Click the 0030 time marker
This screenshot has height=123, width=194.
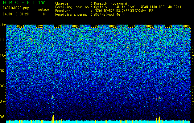point(187,26)
